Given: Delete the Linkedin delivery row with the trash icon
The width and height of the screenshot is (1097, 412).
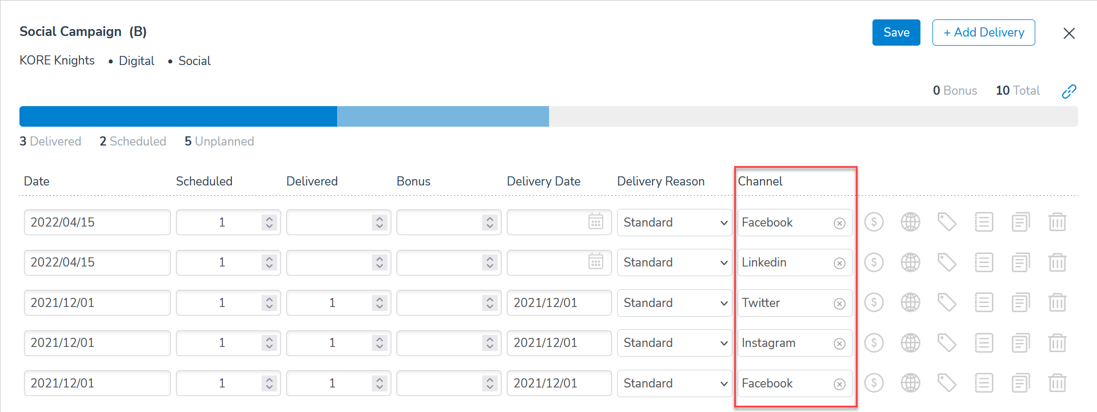Looking at the screenshot, I should [x=1057, y=262].
